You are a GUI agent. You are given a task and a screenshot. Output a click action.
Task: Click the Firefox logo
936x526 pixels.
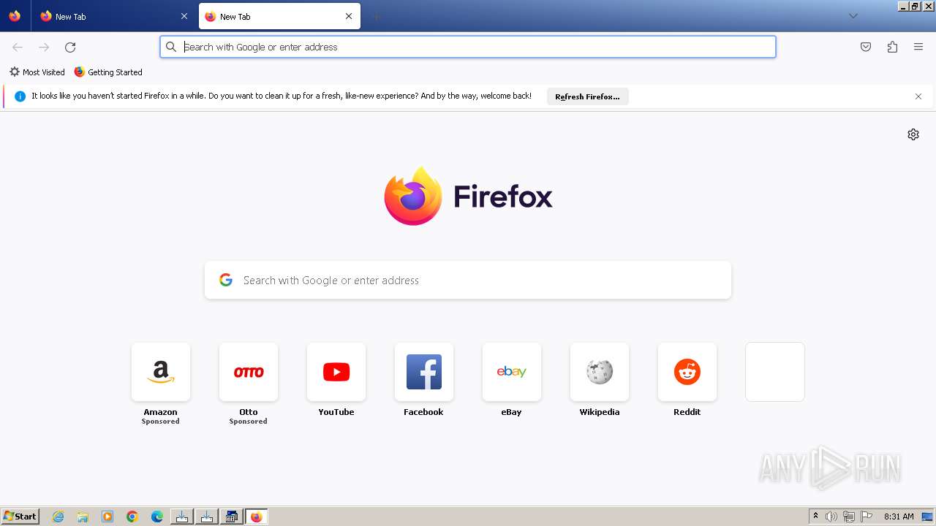pyautogui.click(x=468, y=196)
